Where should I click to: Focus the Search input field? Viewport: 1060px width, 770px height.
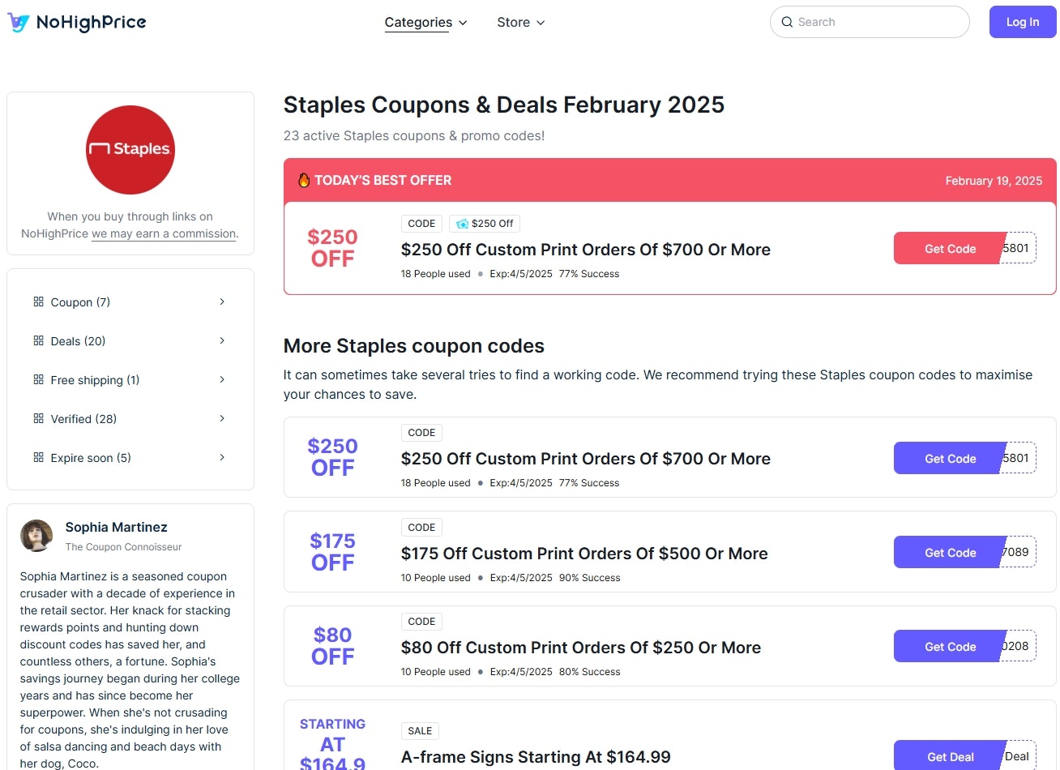(x=870, y=22)
